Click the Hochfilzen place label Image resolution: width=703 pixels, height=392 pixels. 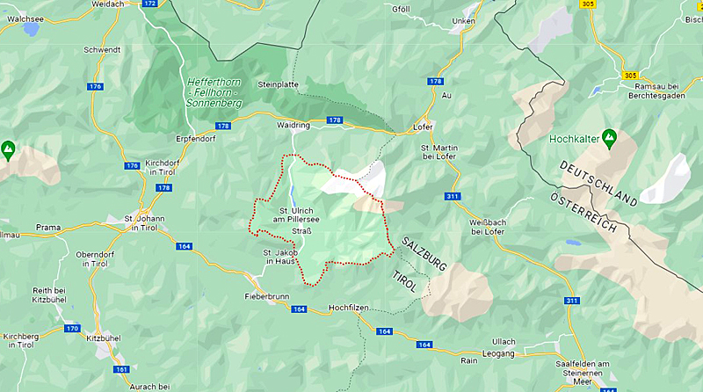pos(348,308)
